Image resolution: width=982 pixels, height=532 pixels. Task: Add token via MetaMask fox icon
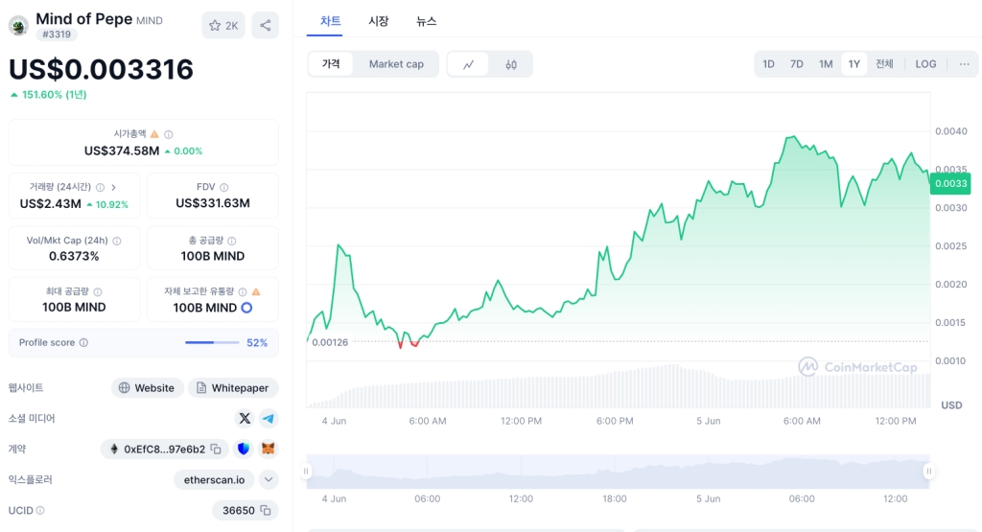coord(269,449)
